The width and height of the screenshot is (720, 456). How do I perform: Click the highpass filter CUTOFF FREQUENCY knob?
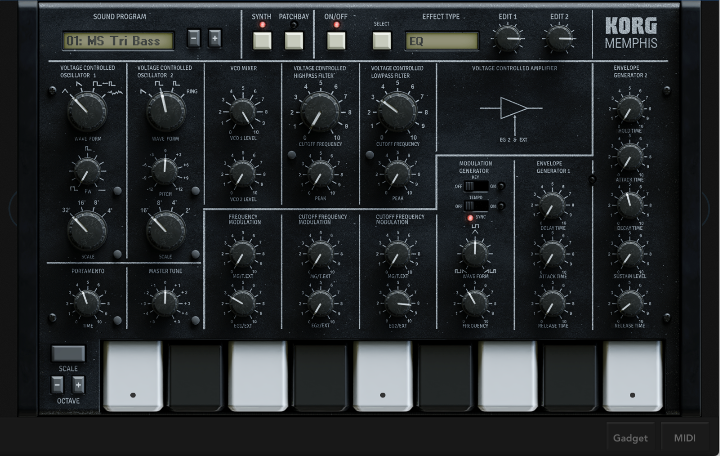tap(321, 111)
